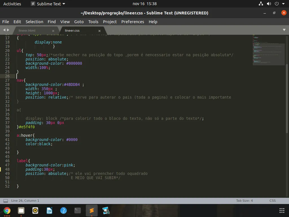Open the Selection menu
The height and width of the screenshot is (217, 289).
(34, 22)
